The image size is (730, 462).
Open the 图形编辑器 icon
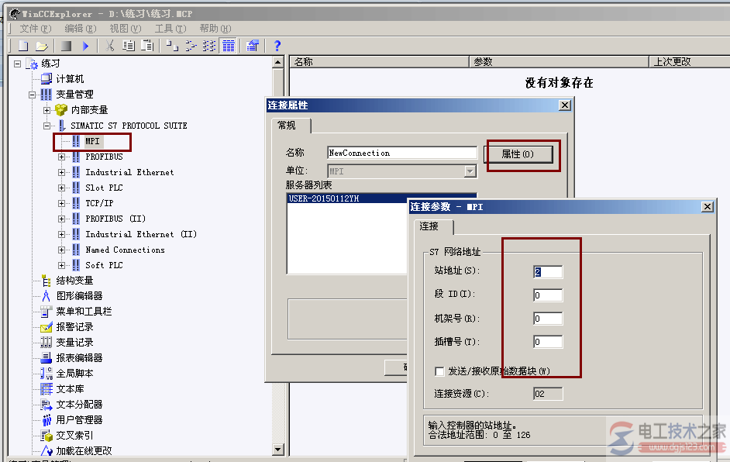(x=46, y=296)
